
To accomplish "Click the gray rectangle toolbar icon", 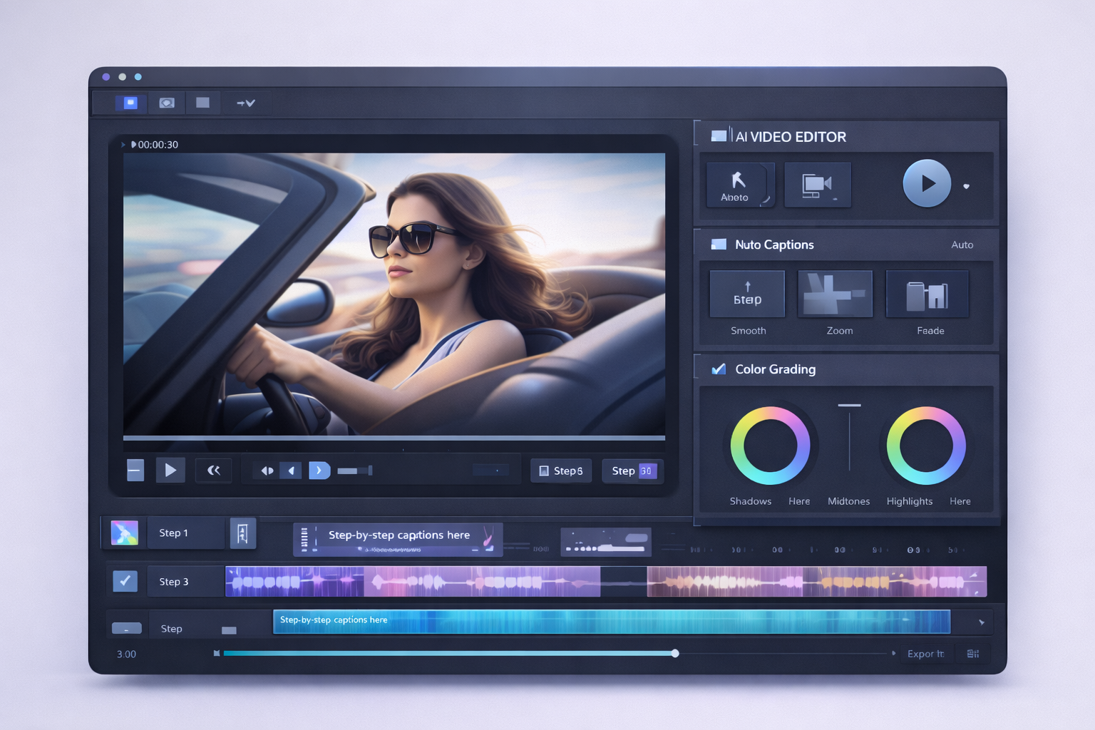I will [203, 103].
